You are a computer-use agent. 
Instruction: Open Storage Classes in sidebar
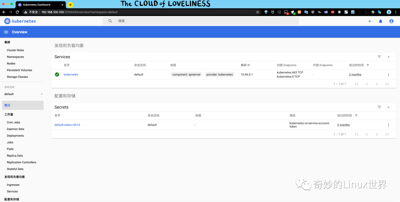coord(17,76)
